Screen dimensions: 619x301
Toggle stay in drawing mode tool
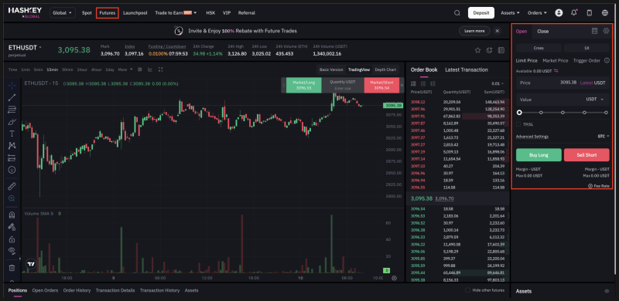(12, 227)
